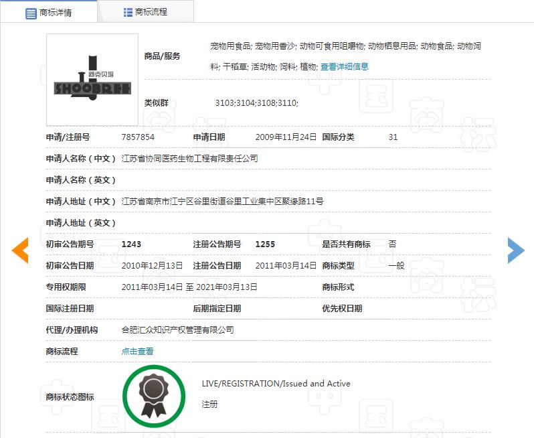Click the 商标状态图标 label

pyautogui.click(x=70, y=397)
